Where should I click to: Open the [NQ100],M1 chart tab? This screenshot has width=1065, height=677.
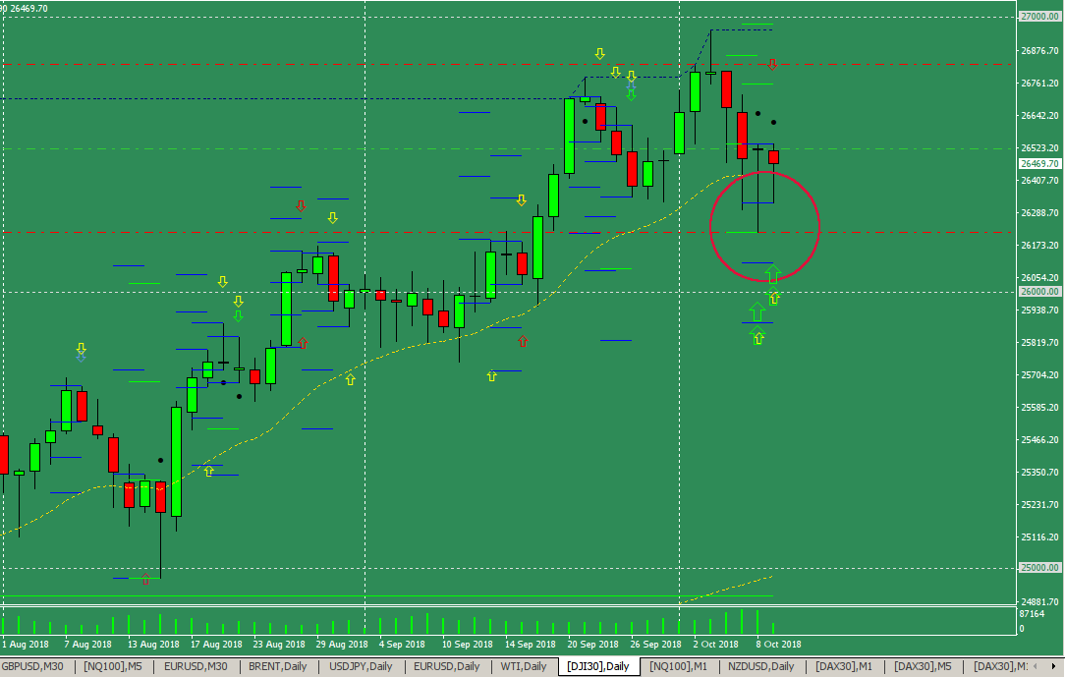tap(679, 667)
